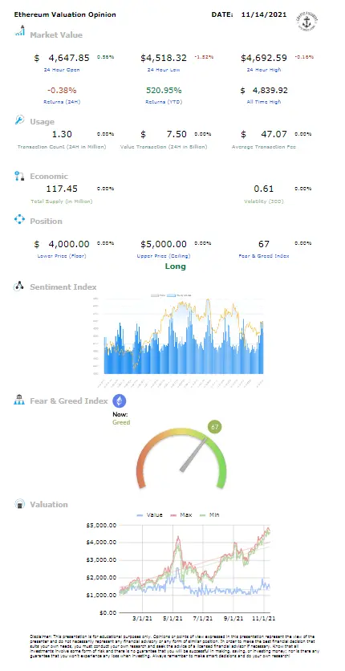Image resolution: width=345 pixels, height=671 pixels.
Task: Click the 24 Hour Low label
Action: pos(164,69)
